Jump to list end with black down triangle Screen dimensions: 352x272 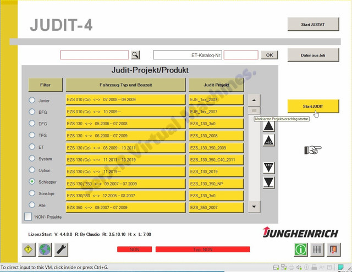[x=269, y=182]
